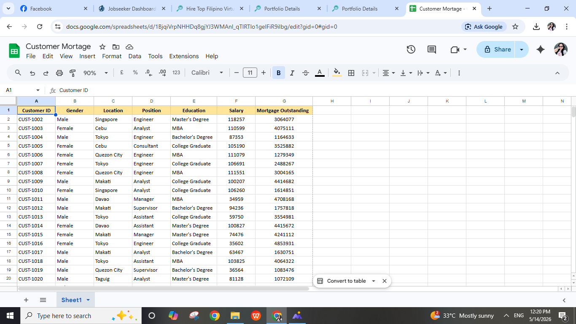Open the Share options dropdown arrow

point(522,49)
